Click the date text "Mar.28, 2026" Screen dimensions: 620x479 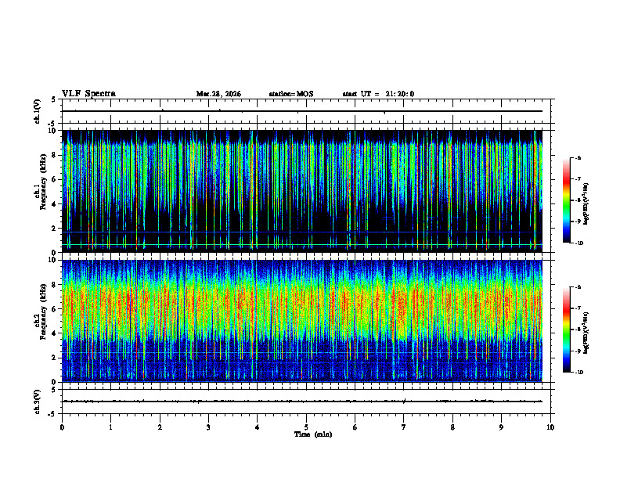click(218, 94)
